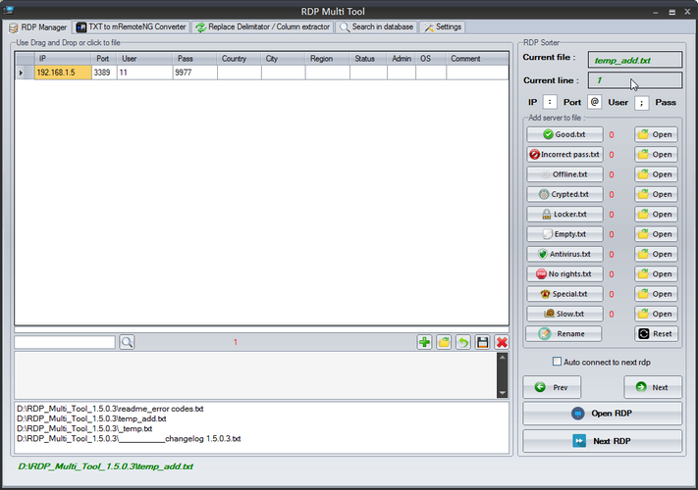
Task: Click the Rename button
Action: pyautogui.click(x=564, y=333)
